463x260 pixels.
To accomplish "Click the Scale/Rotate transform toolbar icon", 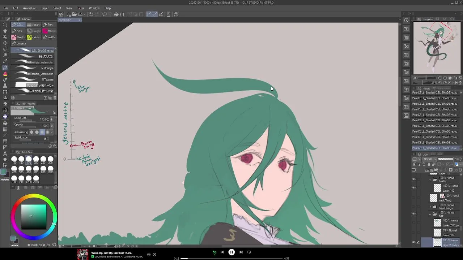I will point(122,14).
